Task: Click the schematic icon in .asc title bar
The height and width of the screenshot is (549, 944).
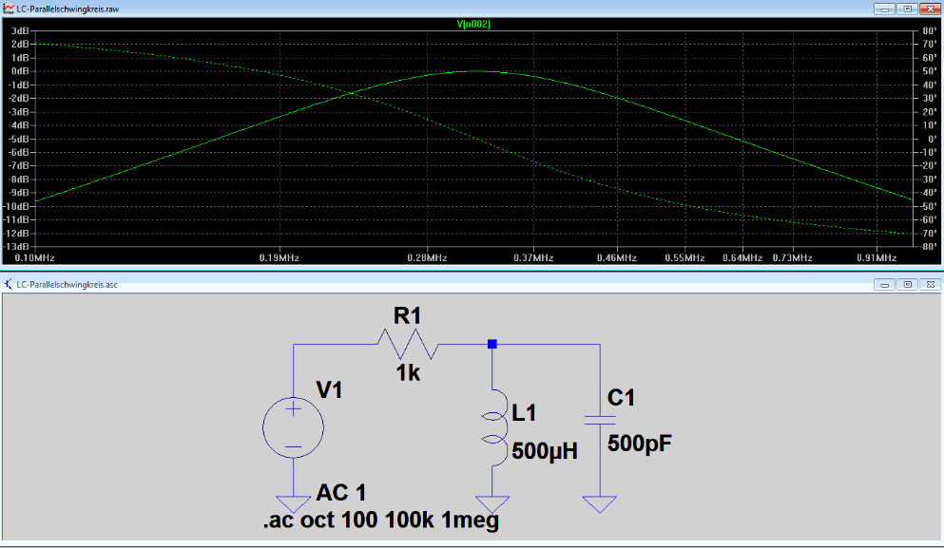Action: (x=9, y=284)
